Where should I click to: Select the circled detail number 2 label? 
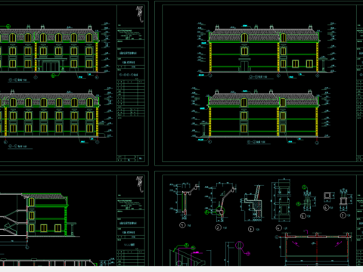pos(219,227)
